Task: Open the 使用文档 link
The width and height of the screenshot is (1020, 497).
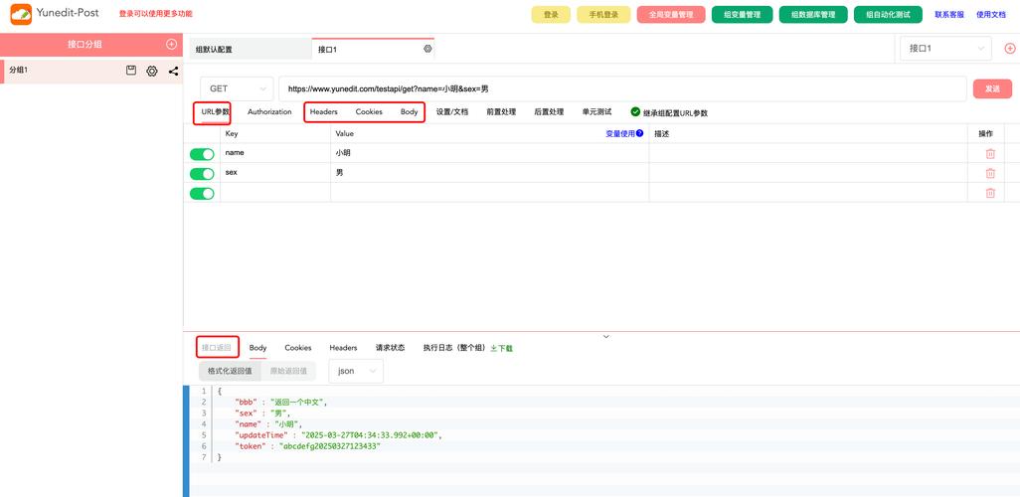Action: click(991, 14)
